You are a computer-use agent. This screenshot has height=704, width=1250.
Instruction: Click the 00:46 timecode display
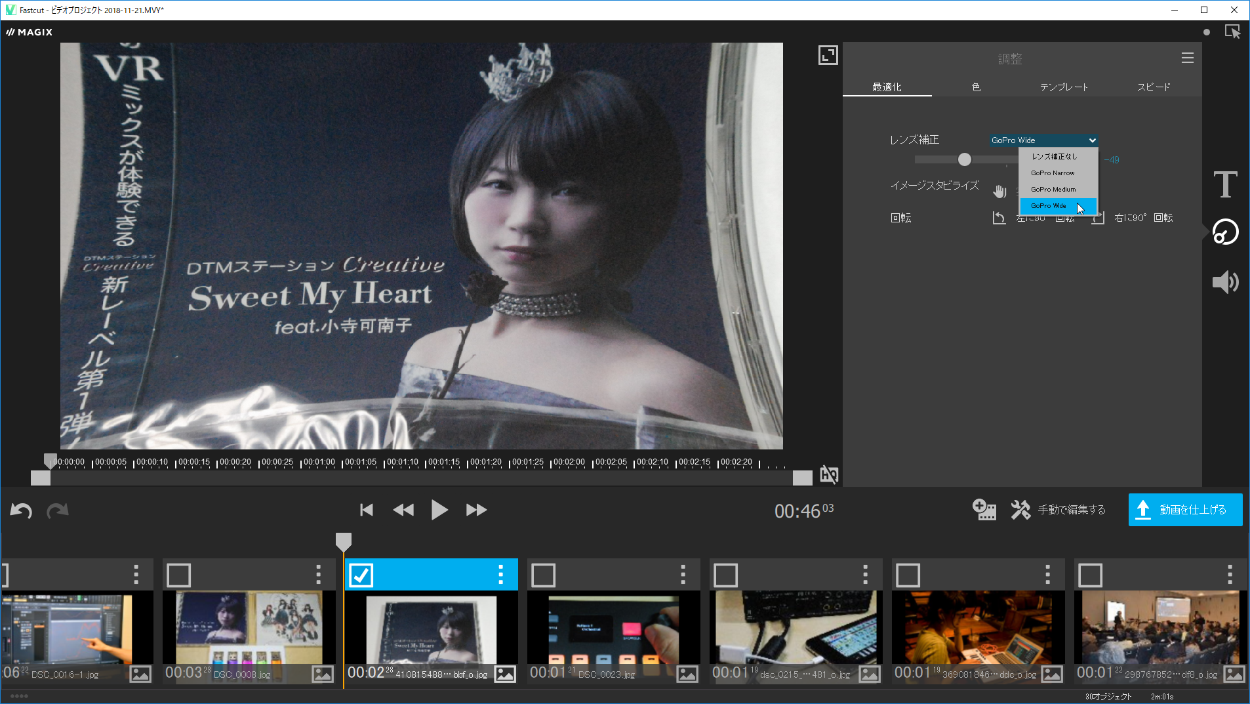coord(803,510)
